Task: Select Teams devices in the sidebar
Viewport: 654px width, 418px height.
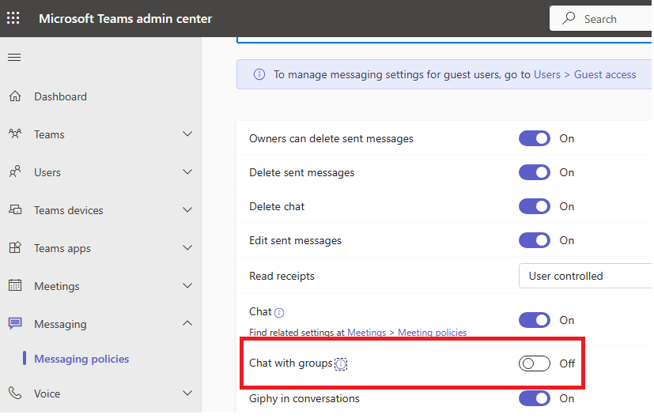Action: 69,210
